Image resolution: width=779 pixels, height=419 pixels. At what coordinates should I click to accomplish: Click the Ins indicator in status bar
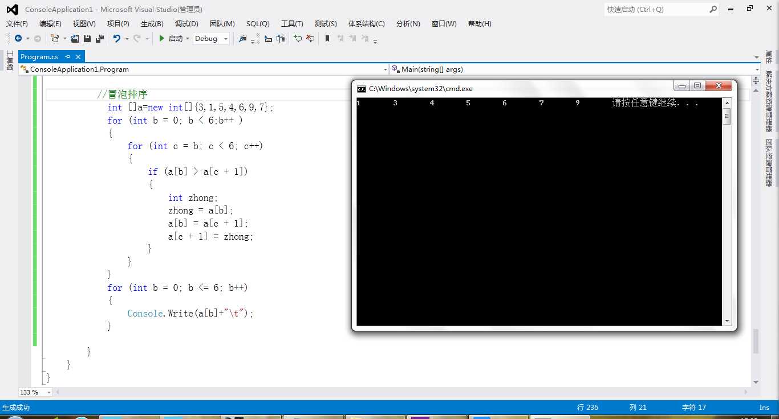(x=764, y=408)
